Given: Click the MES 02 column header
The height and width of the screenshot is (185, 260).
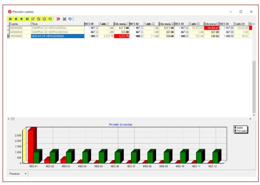Looking at the screenshot, I should click(137, 24).
